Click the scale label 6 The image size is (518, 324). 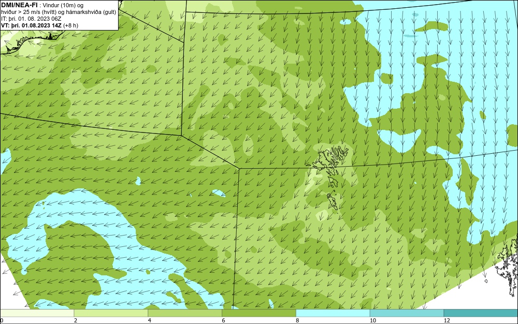coord(224,320)
